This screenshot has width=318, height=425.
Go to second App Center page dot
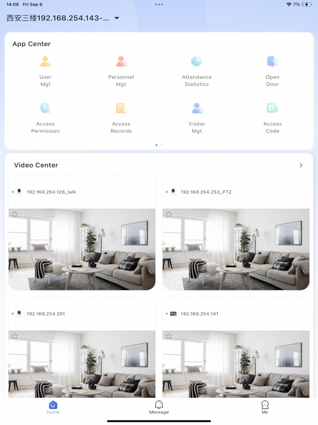pyautogui.click(x=161, y=145)
